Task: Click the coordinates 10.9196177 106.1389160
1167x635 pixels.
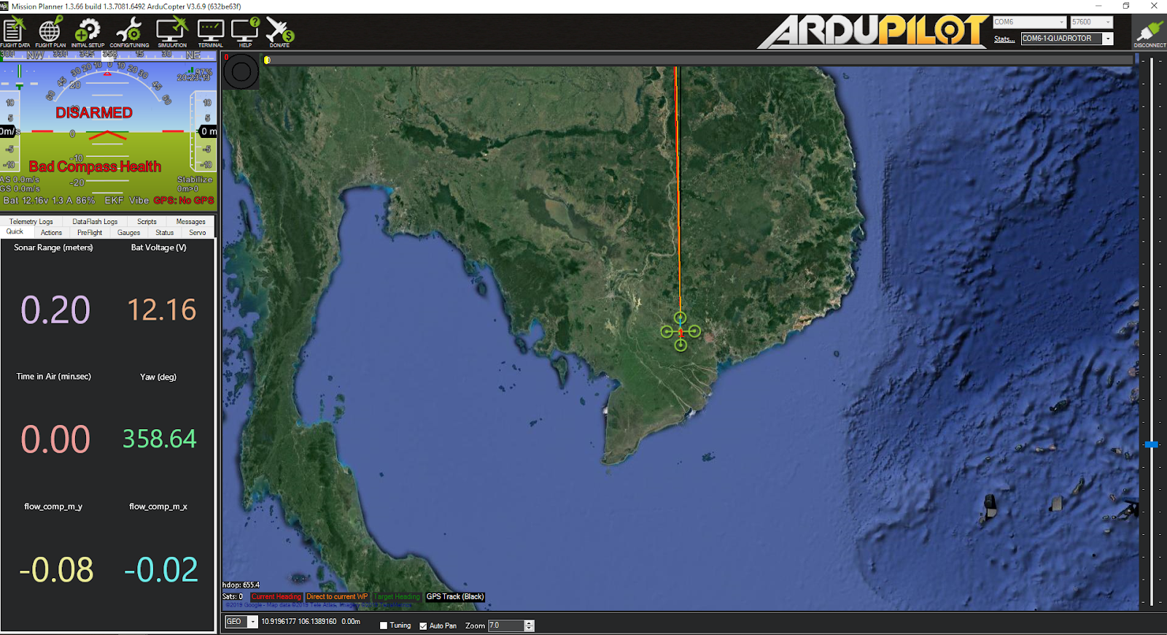Action: (x=299, y=622)
